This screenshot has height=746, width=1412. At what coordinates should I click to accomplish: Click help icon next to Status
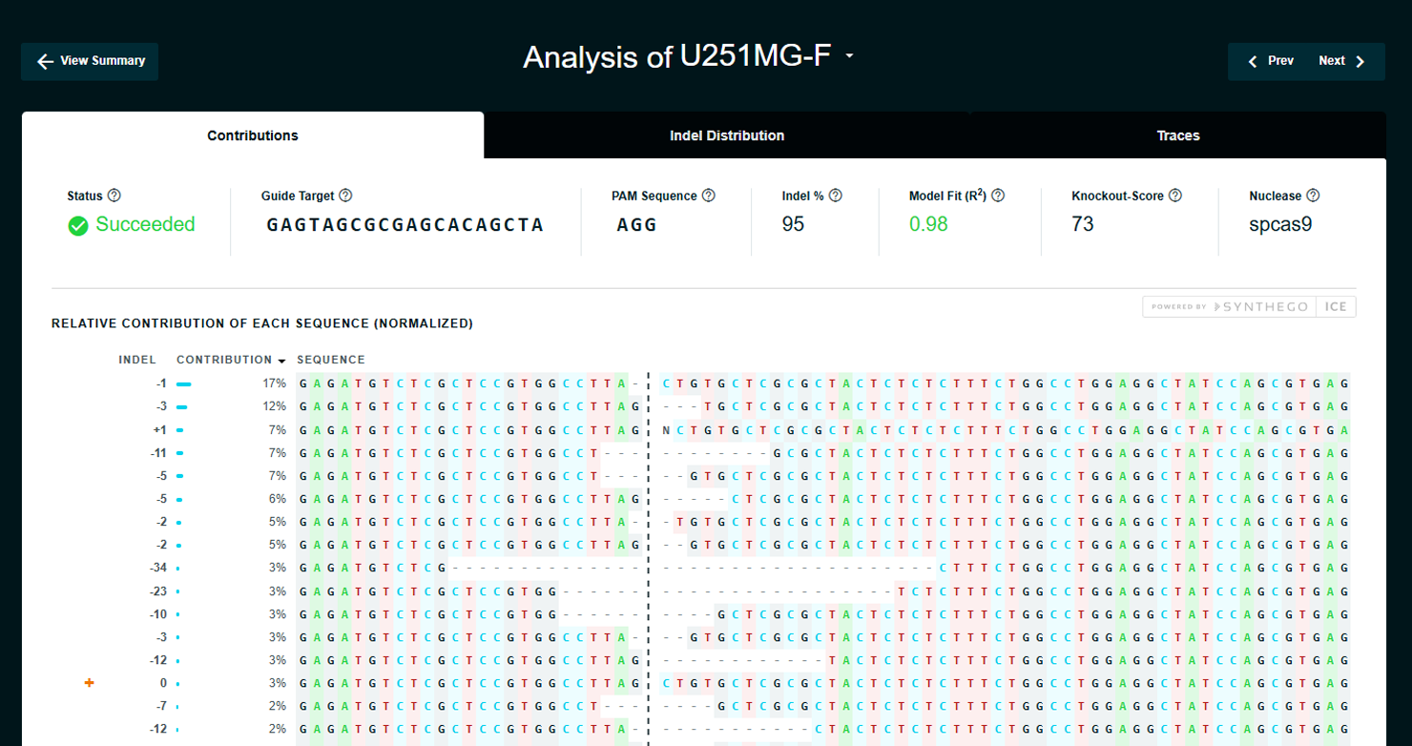[x=114, y=196]
